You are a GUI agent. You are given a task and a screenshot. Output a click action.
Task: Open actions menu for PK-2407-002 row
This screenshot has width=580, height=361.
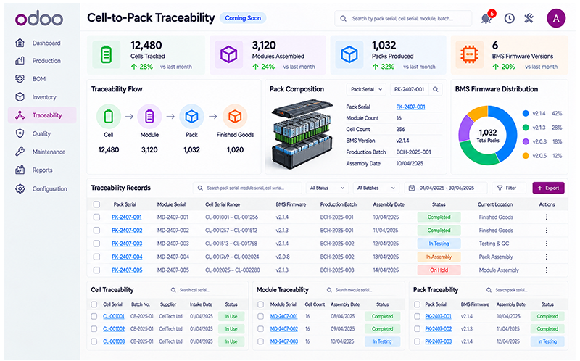pyautogui.click(x=547, y=230)
